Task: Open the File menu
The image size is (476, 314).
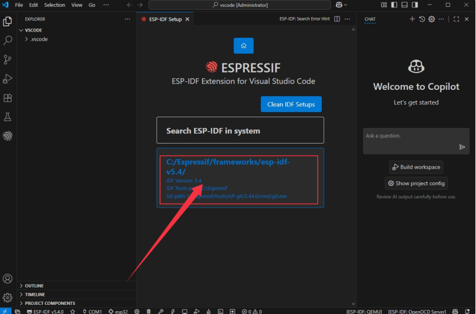Action: coord(19,5)
